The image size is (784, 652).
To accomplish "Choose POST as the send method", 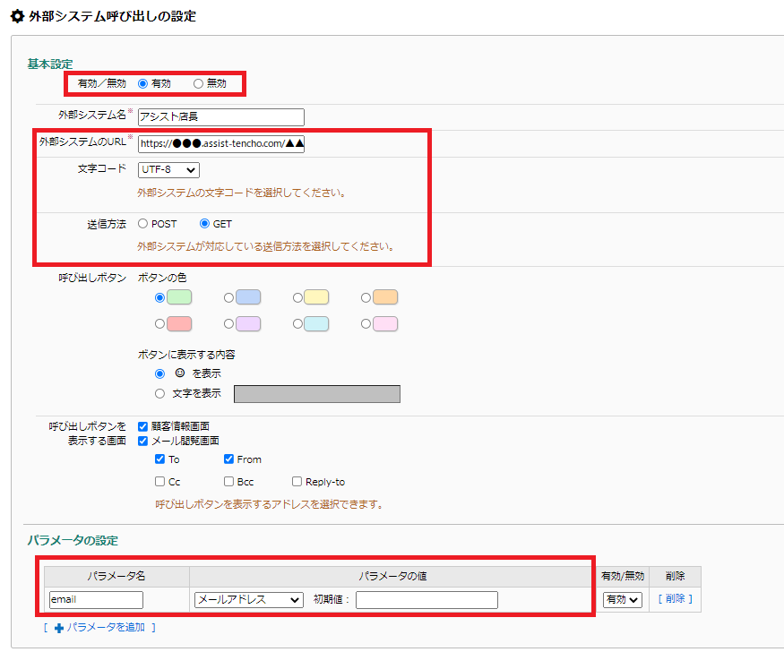I will click(x=143, y=224).
